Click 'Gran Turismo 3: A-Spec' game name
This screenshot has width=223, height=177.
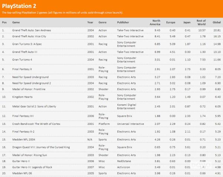point(27,44)
